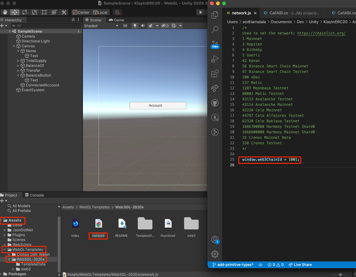Click the Play button in Unity
The height and width of the screenshot is (277, 356).
[x=201, y=12]
